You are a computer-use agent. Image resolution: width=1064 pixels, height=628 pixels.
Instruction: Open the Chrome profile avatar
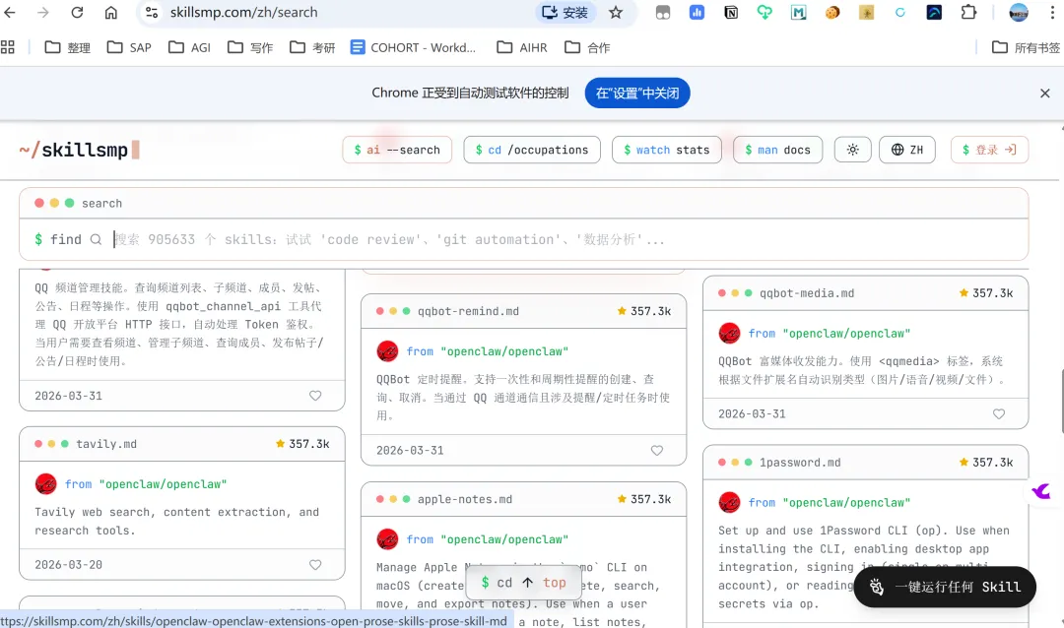click(x=1019, y=12)
